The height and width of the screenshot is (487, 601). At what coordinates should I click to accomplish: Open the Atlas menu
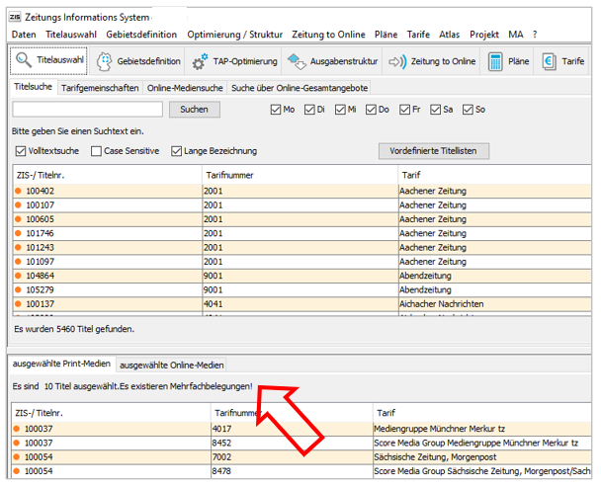coord(449,34)
